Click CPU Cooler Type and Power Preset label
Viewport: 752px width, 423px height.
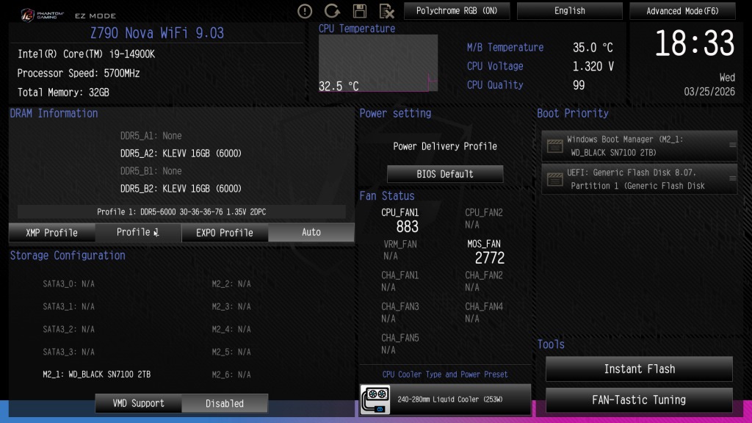tap(444, 375)
